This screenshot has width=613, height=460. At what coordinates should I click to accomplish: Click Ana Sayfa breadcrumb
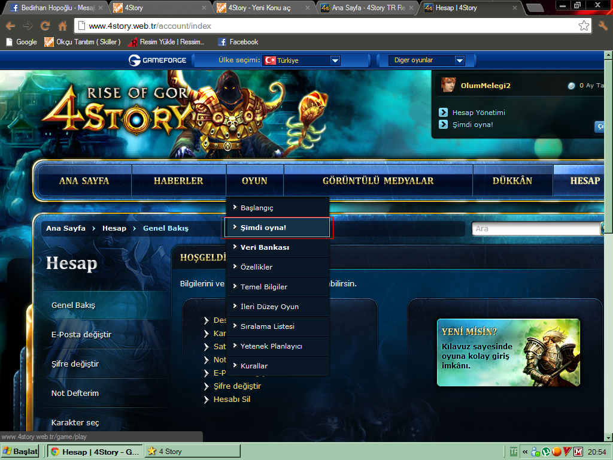[66, 228]
